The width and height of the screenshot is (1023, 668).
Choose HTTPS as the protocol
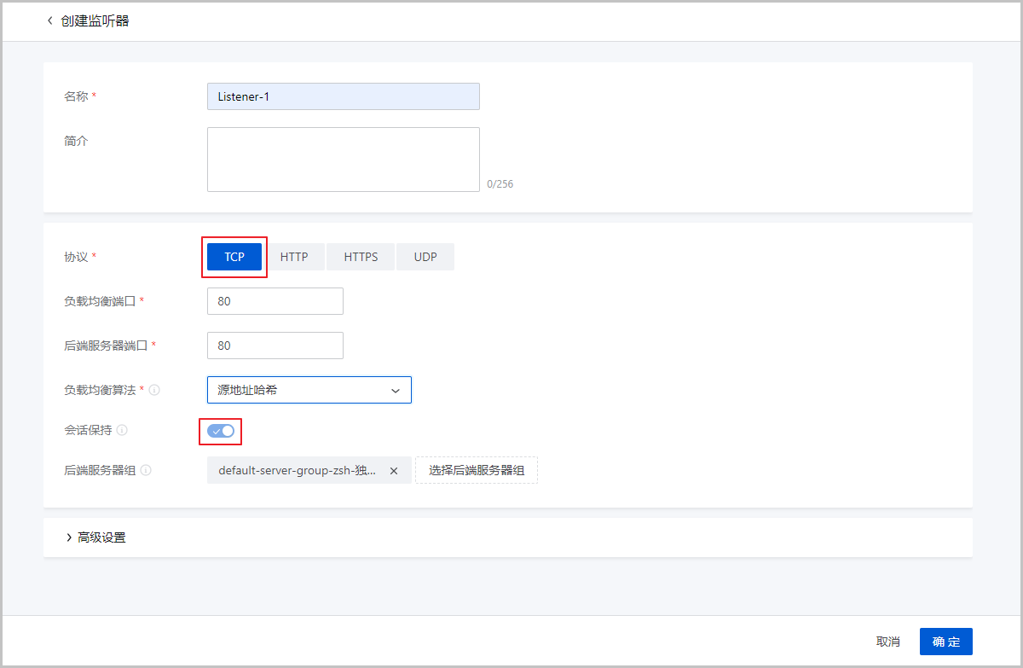[361, 257]
